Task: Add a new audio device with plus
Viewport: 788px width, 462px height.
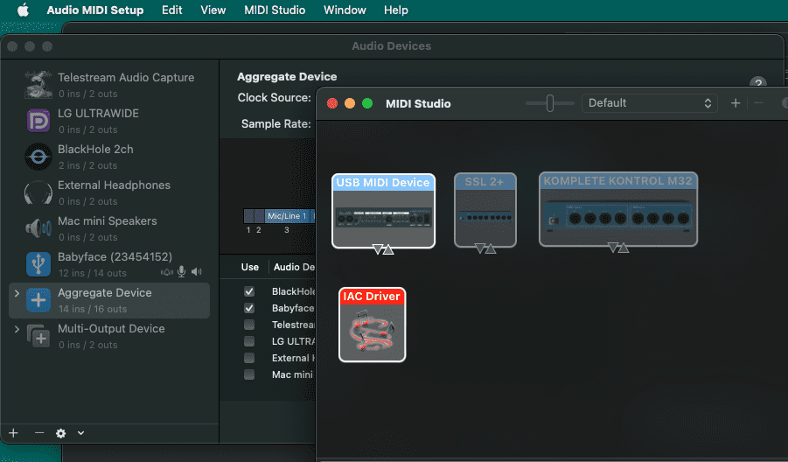Action: coord(14,433)
